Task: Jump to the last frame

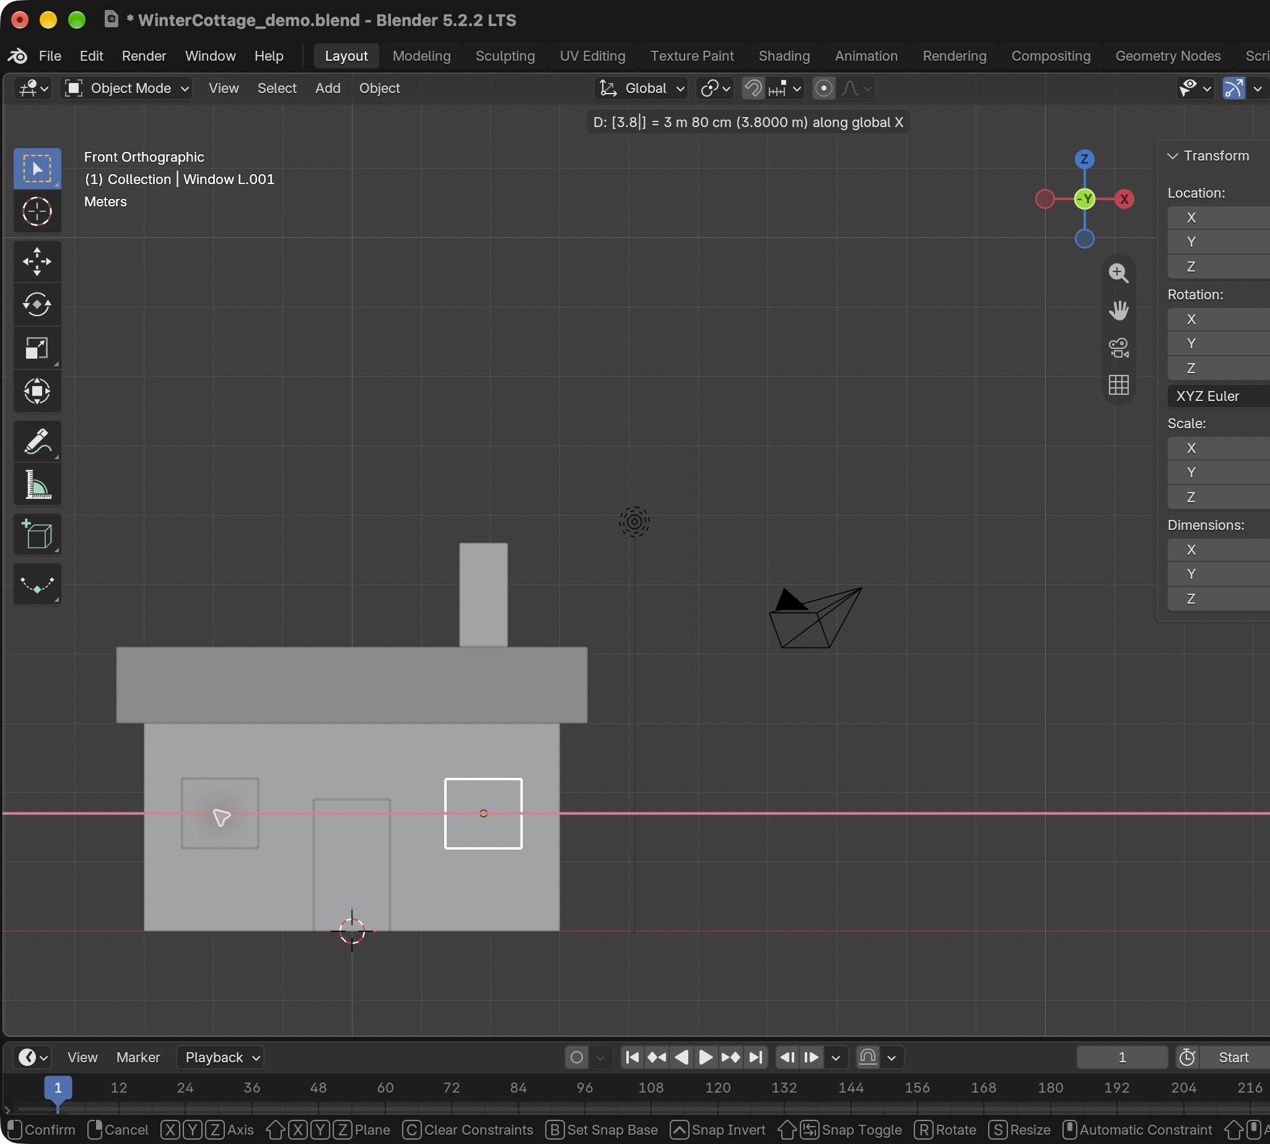Action: point(755,1057)
